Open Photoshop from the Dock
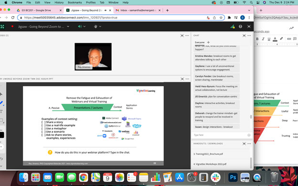Image resolution: width=298 pixels, height=186 pixels. (233, 177)
